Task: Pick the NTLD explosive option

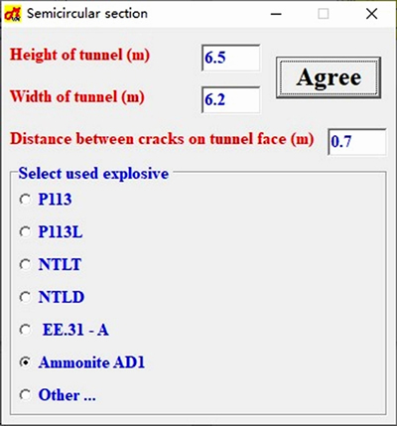Action: tap(52, 297)
